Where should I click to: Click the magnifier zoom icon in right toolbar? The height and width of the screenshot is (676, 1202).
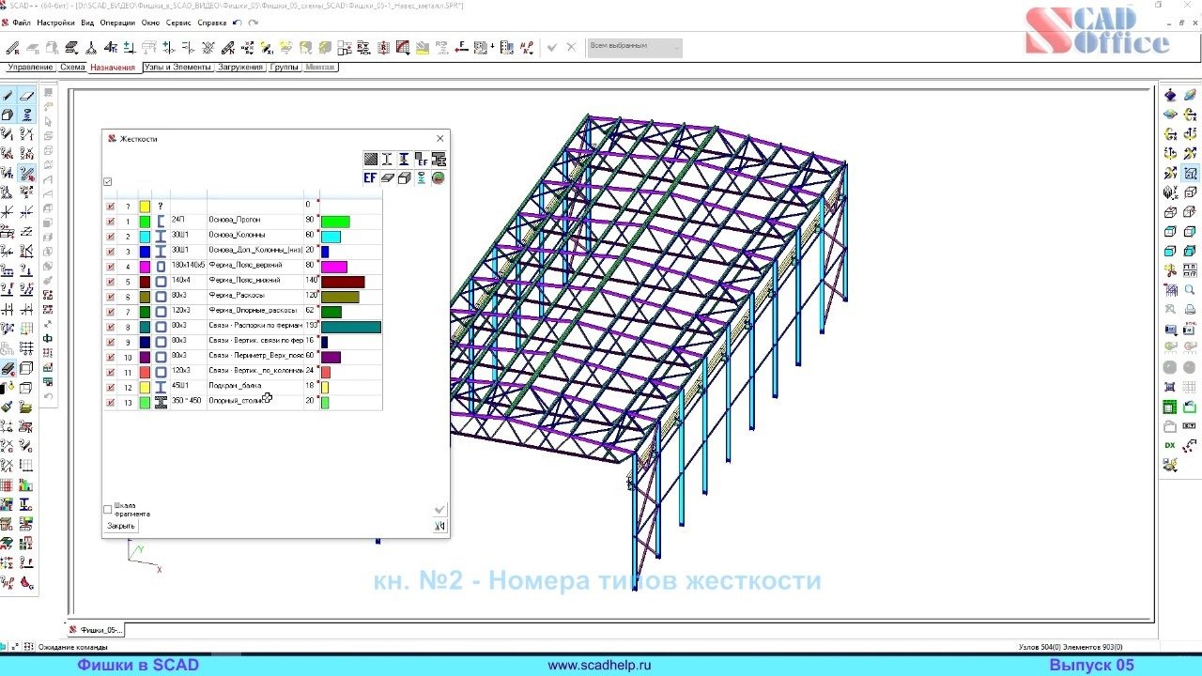point(1190,291)
